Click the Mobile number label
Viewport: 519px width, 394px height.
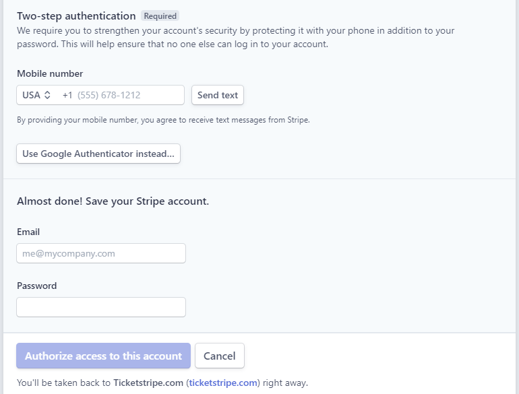pyautogui.click(x=50, y=73)
